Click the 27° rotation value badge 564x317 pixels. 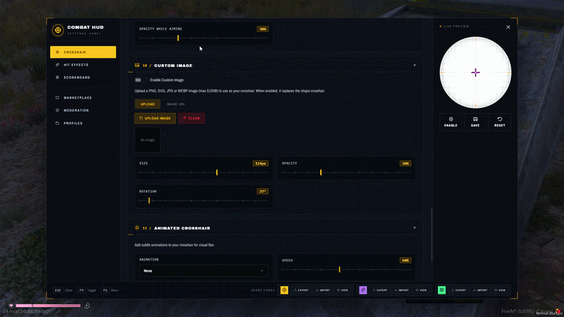262,191
